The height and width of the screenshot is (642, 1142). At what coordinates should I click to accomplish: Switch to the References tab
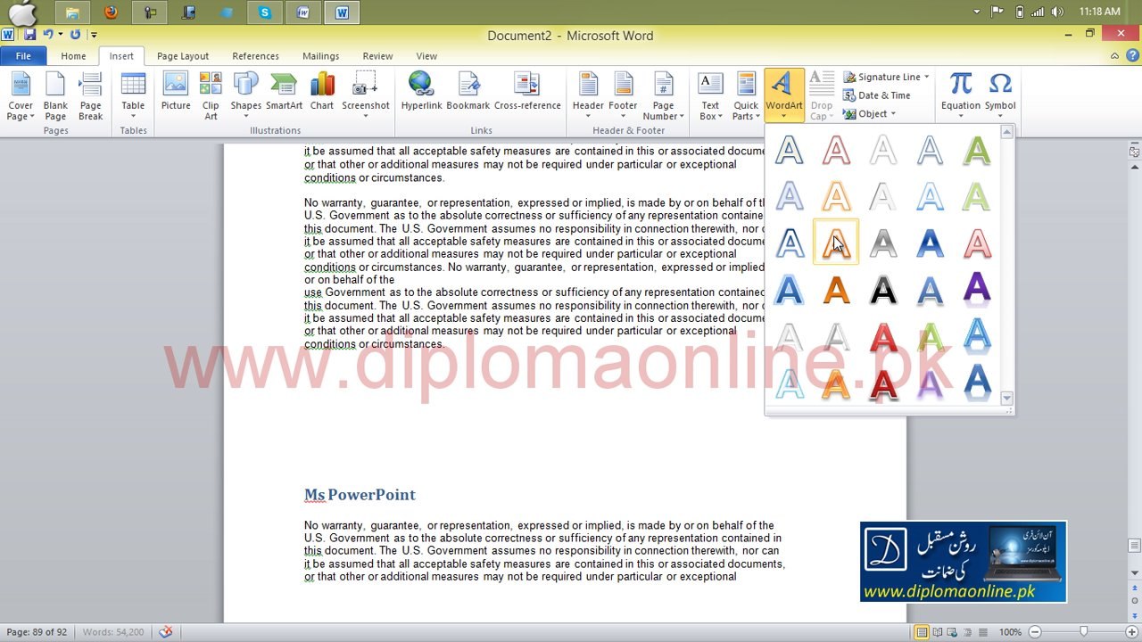pos(255,56)
